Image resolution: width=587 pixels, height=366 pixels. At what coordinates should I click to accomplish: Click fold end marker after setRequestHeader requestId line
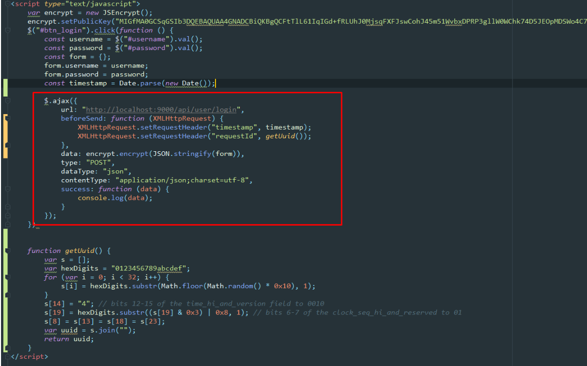point(7,145)
